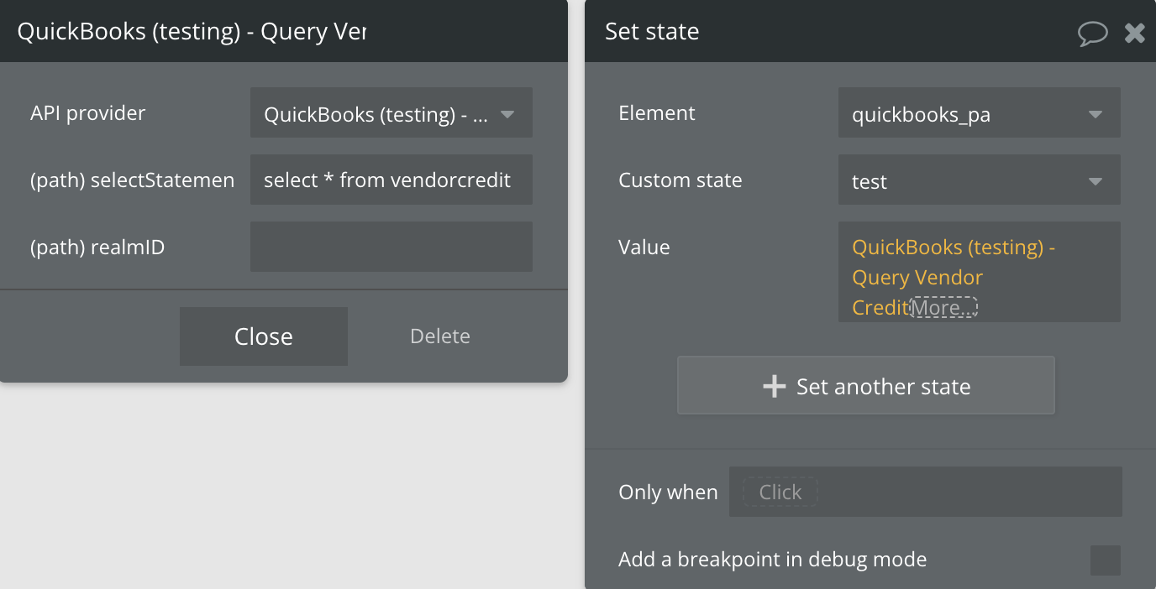
Task: Focus the empty realmID input field
Action: (391, 247)
